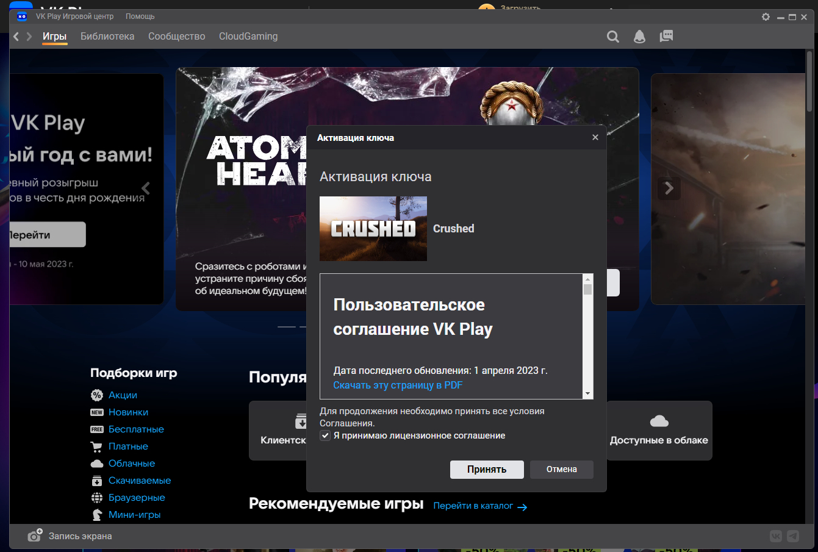Open the Платные collection link

128,446
